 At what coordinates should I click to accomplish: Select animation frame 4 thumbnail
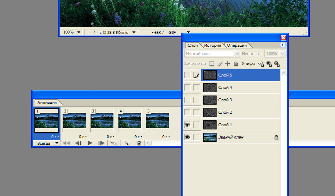click(130, 121)
